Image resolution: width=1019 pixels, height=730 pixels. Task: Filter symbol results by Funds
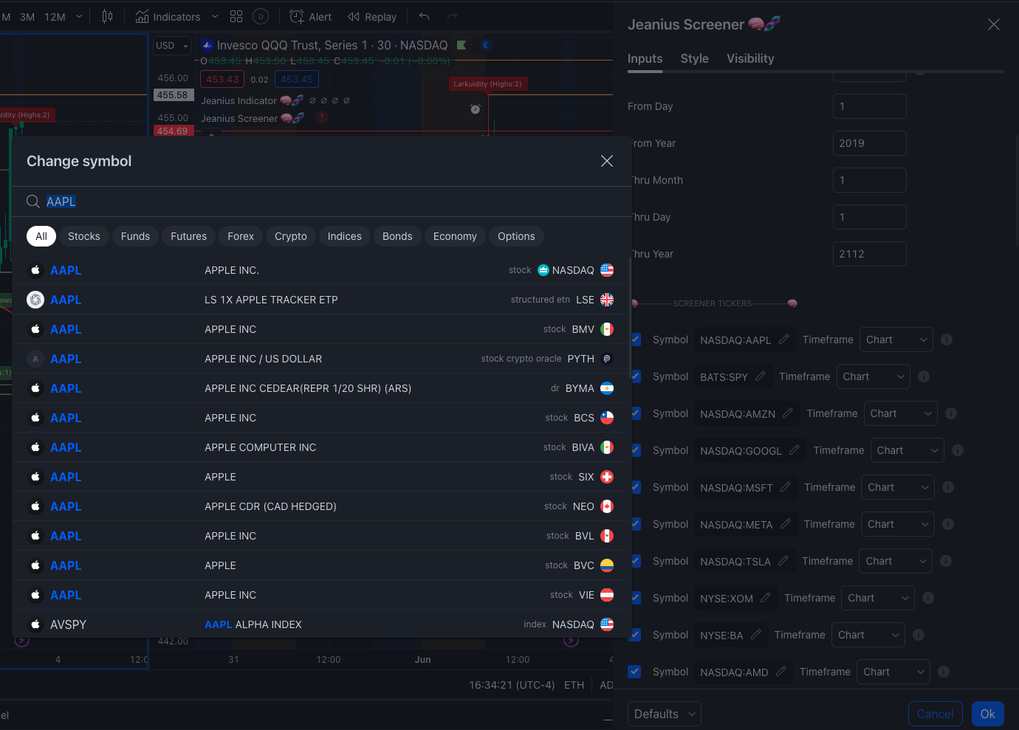[x=135, y=236]
